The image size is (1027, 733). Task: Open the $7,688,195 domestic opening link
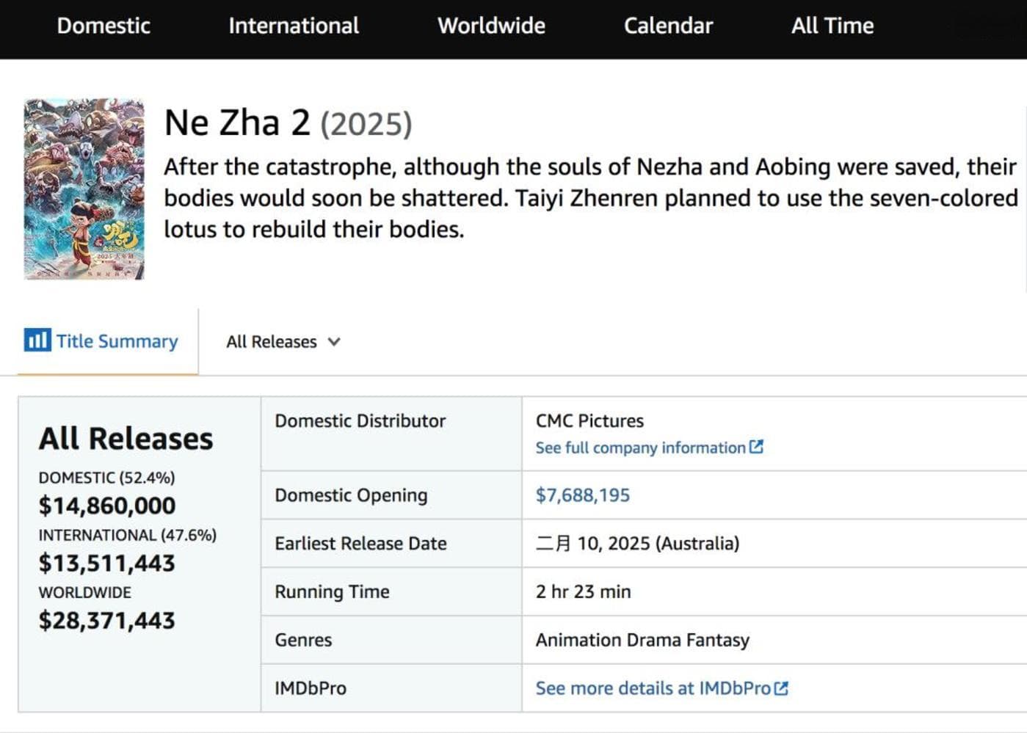(x=583, y=495)
